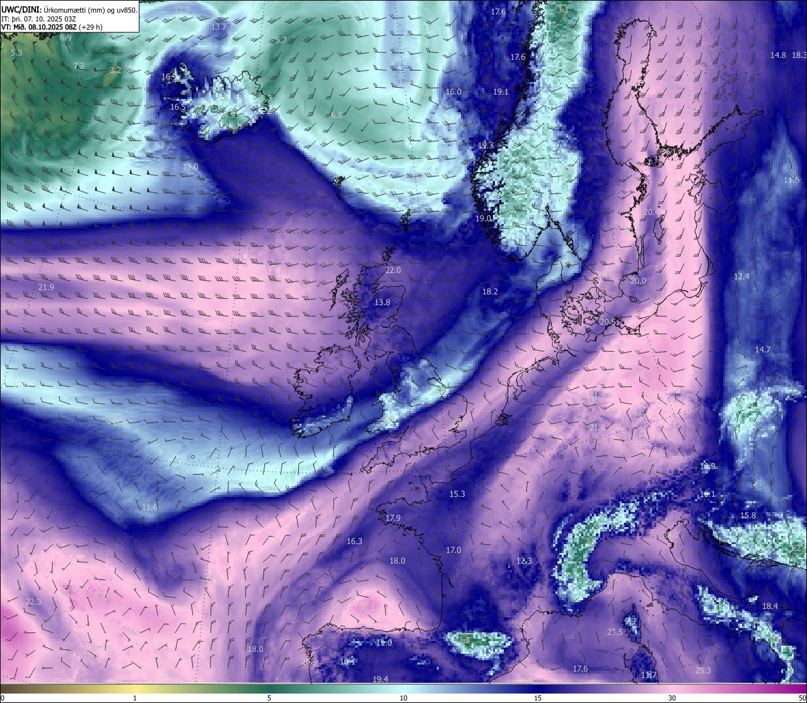The width and height of the screenshot is (807, 703).
Task: Click the 17.9 value near Brittany
Action: point(393,518)
